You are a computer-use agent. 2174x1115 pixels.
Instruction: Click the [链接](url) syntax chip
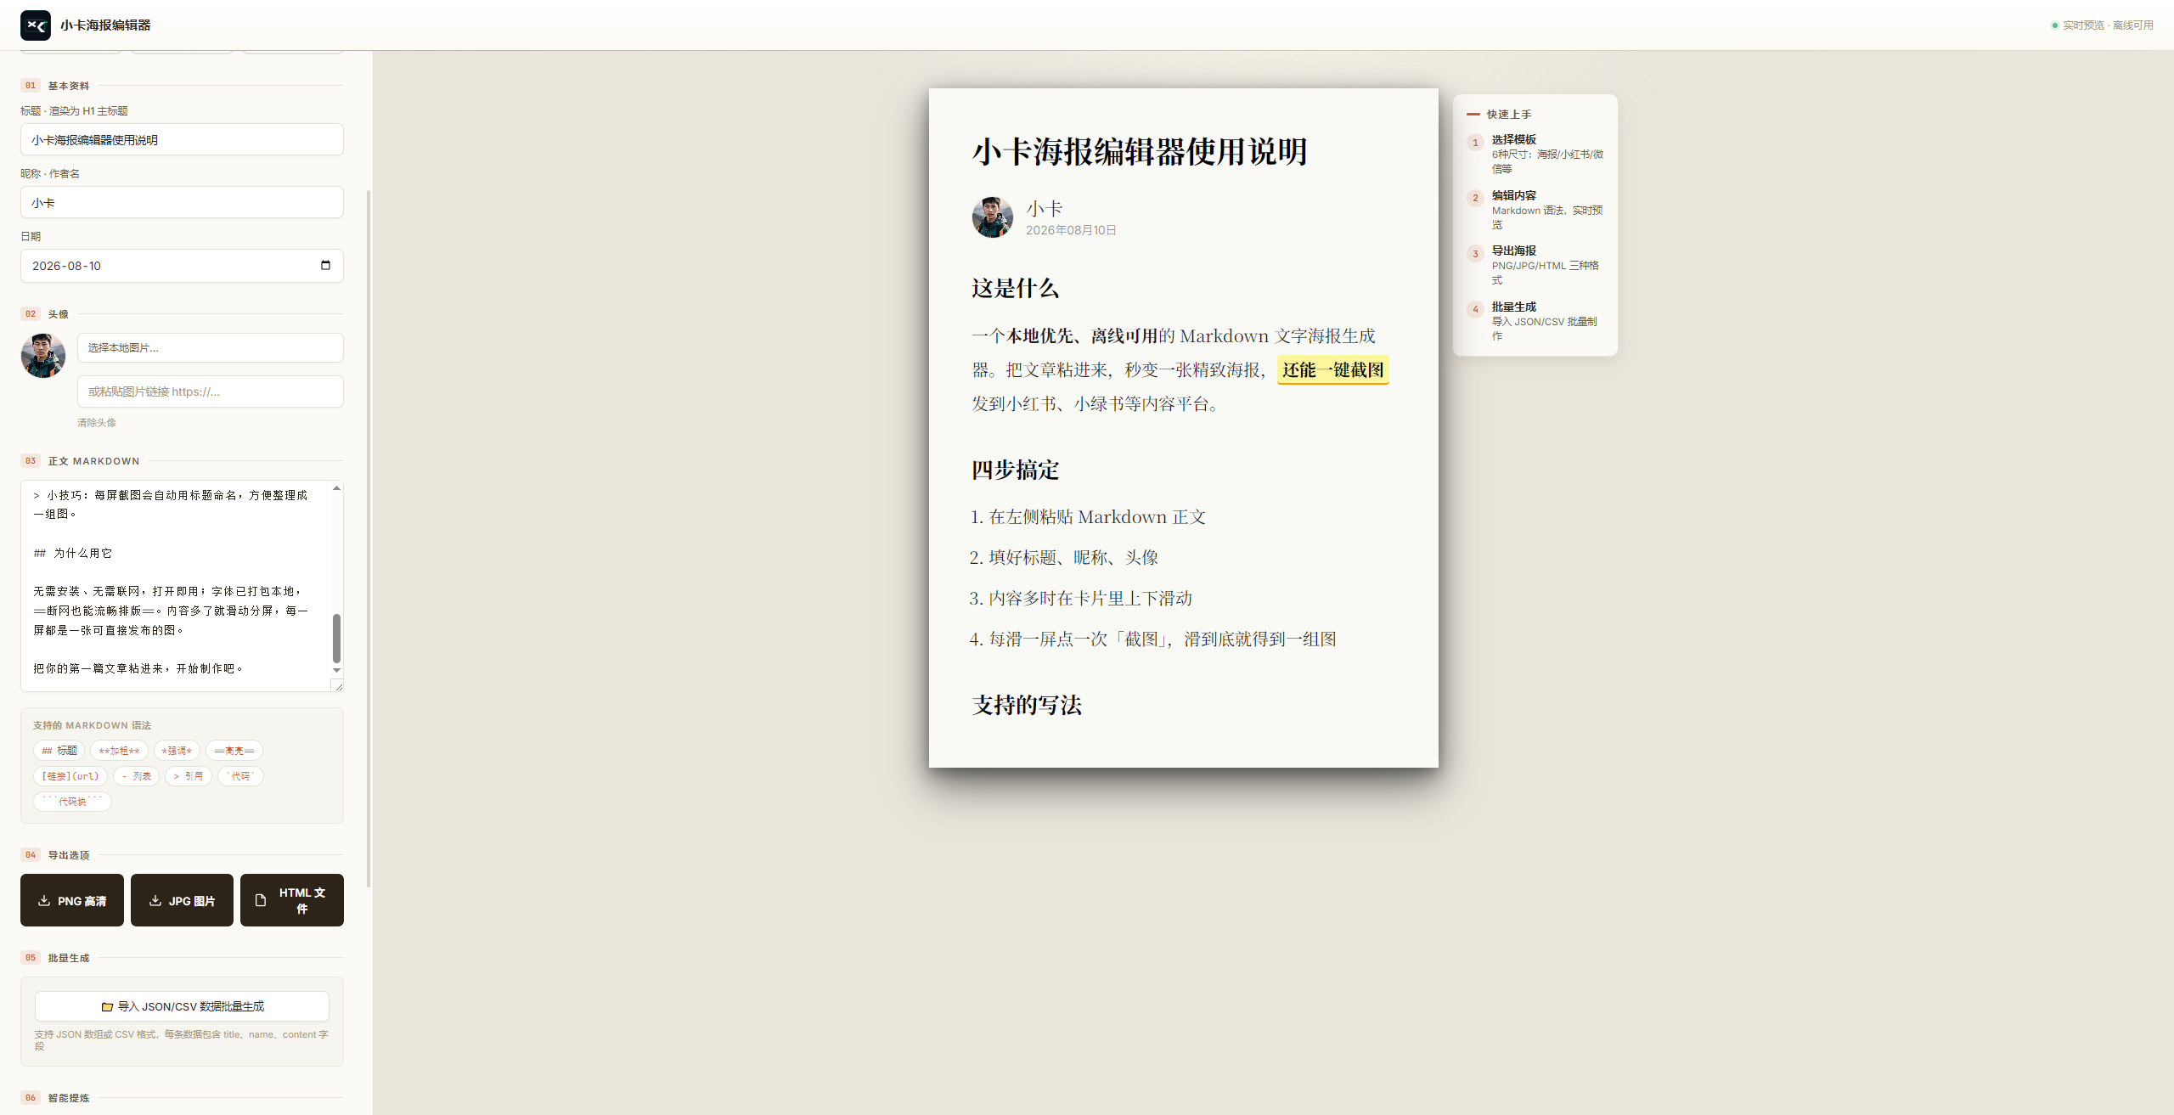70,776
